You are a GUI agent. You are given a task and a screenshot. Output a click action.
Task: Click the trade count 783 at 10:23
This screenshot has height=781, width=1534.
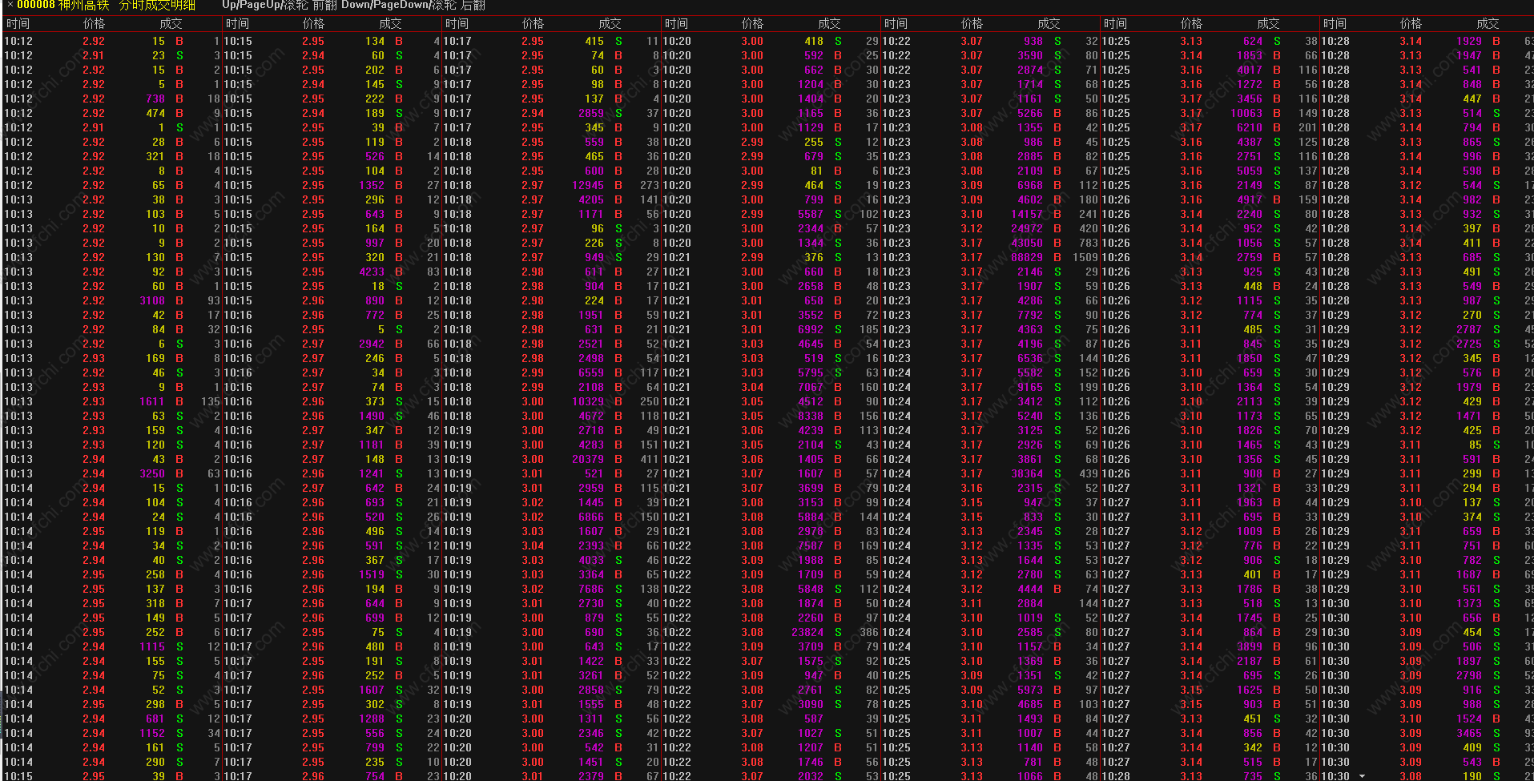click(1089, 243)
